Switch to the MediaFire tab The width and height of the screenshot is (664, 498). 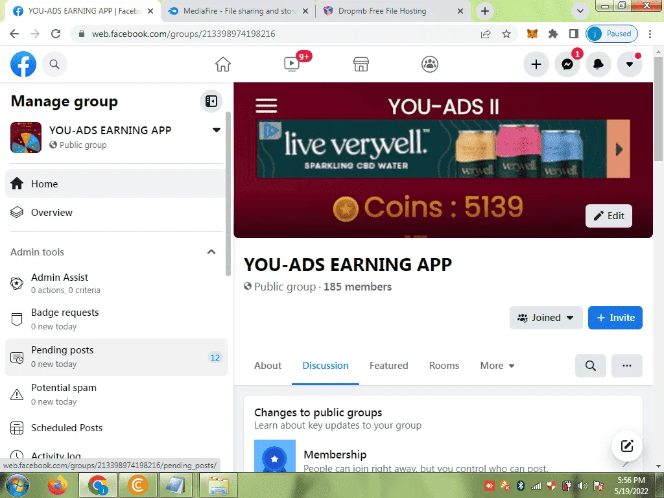coord(239,11)
